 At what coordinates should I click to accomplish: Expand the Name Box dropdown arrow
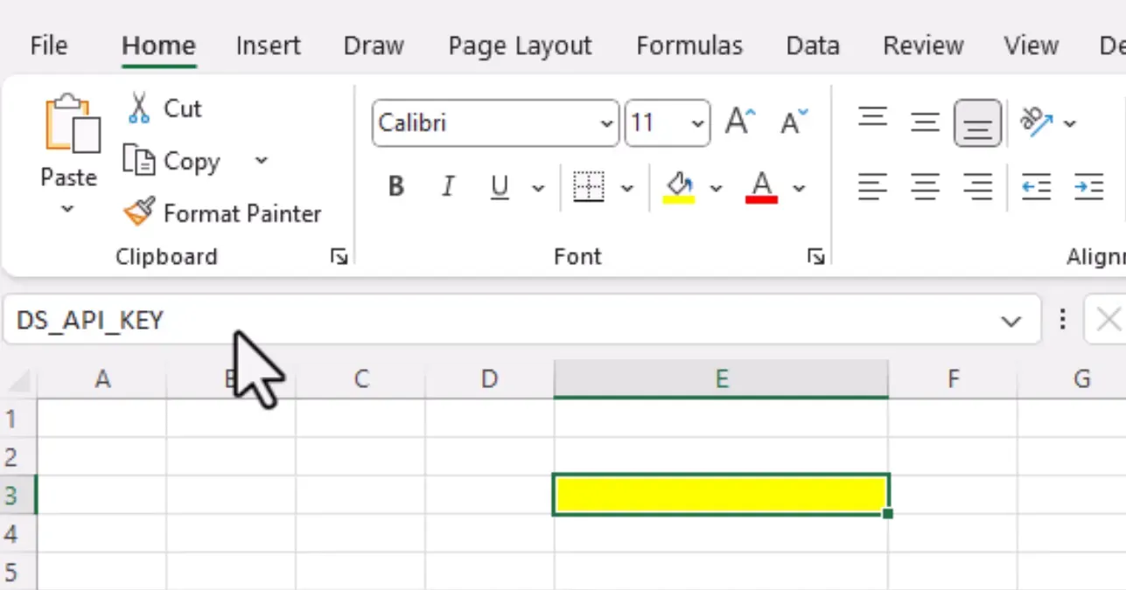click(1011, 321)
